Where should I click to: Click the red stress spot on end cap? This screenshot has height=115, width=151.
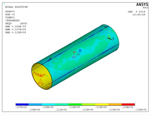point(41,76)
